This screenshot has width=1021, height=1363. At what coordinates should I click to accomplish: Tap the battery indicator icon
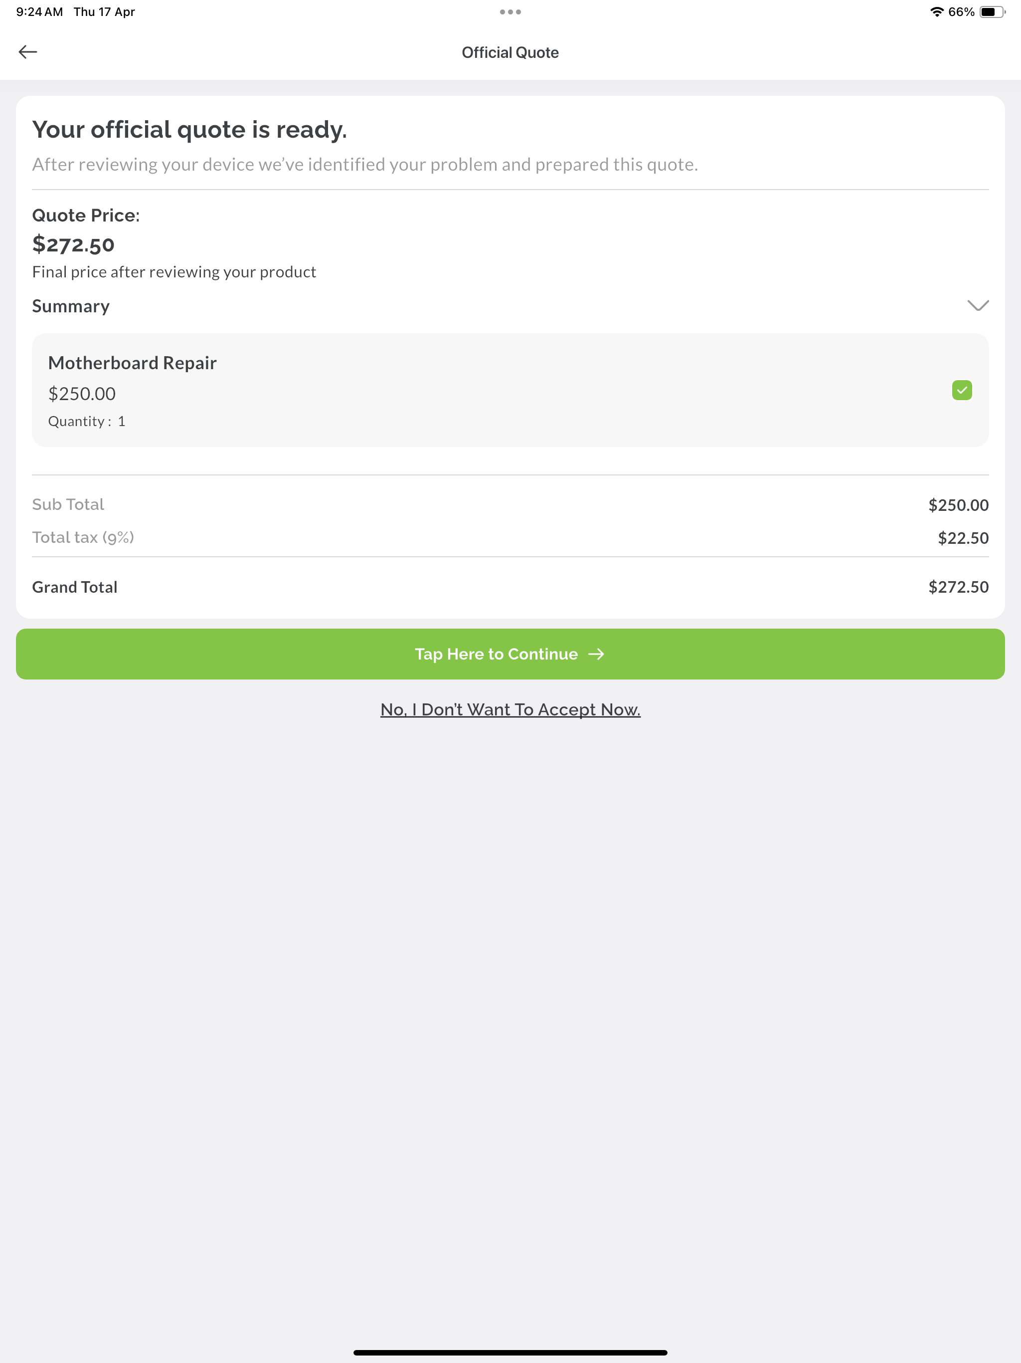coord(992,11)
